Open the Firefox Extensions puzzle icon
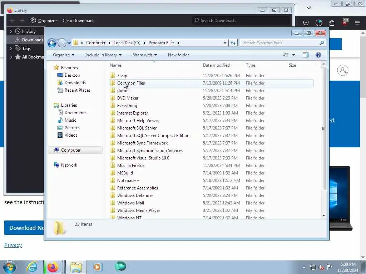This screenshot has width=366, height=274. click(332, 22)
